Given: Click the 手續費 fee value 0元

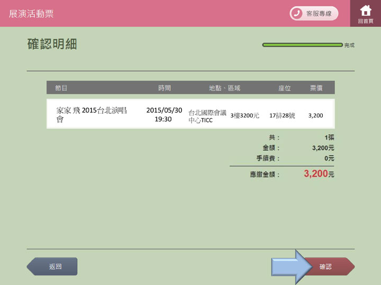Looking at the screenshot, I should click(329, 158).
